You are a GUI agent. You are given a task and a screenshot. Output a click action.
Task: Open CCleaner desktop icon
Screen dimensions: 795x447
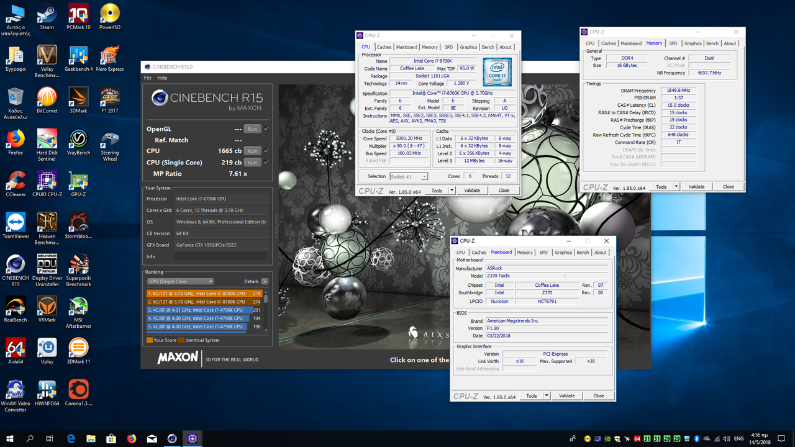coord(16,183)
